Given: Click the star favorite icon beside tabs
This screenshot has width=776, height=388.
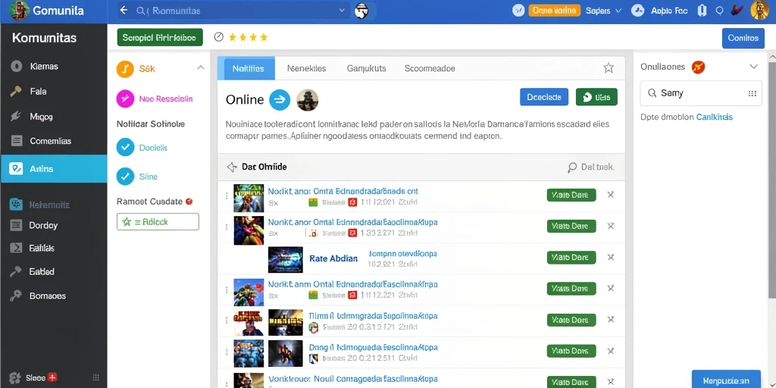Looking at the screenshot, I should click(x=609, y=68).
